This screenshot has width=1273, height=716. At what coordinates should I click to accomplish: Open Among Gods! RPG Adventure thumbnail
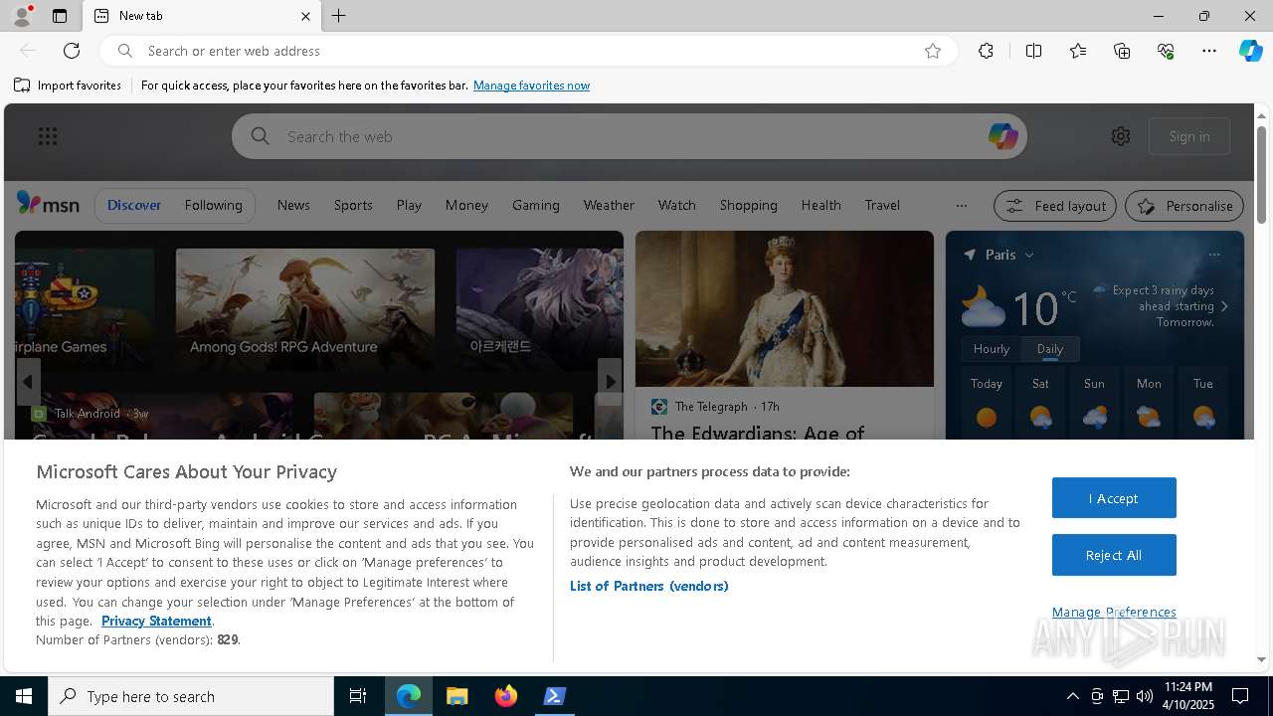click(304, 308)
